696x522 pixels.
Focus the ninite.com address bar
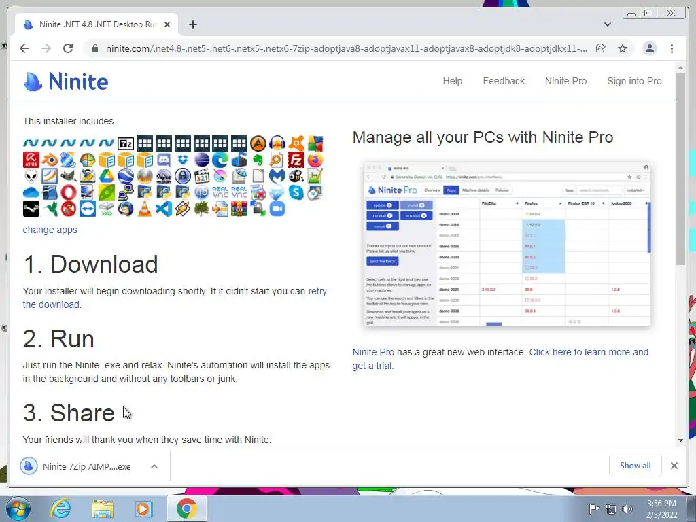346,48
